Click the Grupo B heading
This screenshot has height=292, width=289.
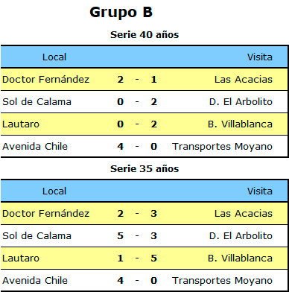[x=121, y=13]
